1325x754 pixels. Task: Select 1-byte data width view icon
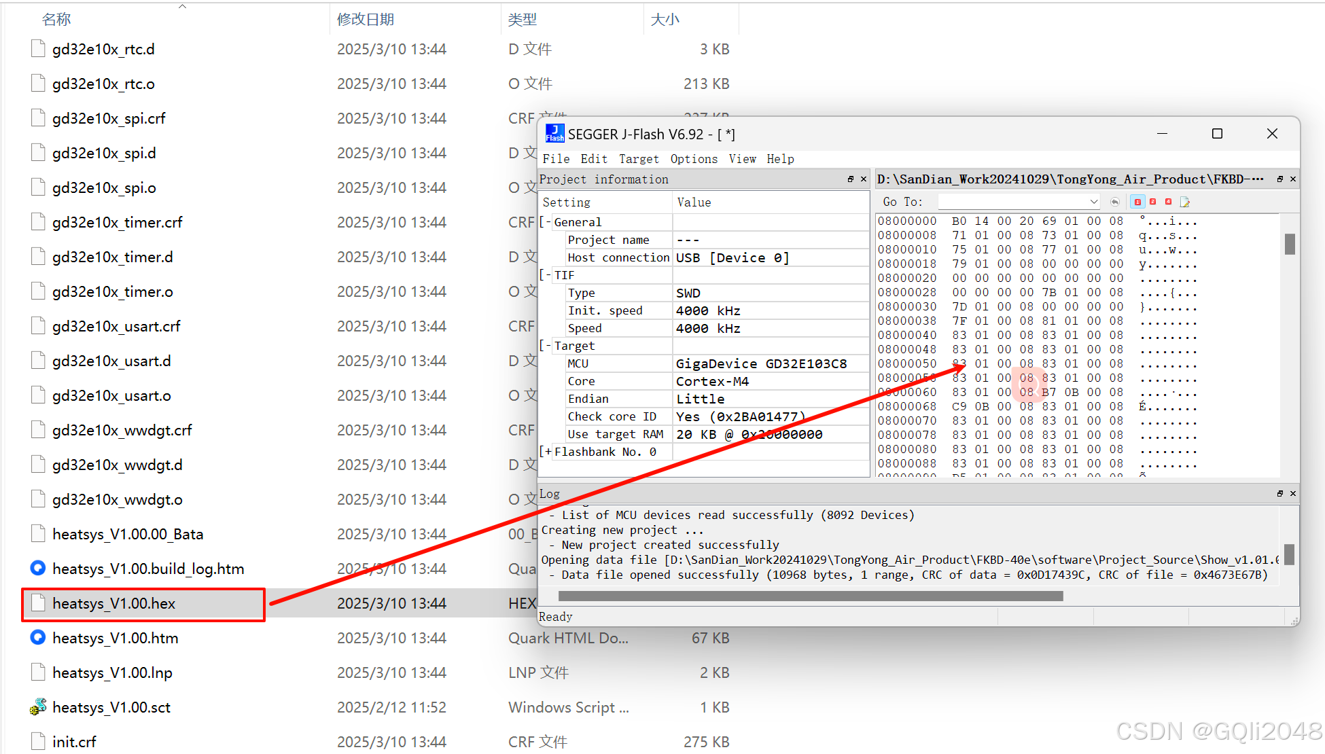[1137, 202]
